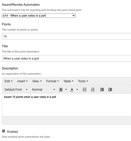The height and width of the screenshot is (141, 131).
Task: Uncheck the Enabled checkbox
Action: pos(4,131)
